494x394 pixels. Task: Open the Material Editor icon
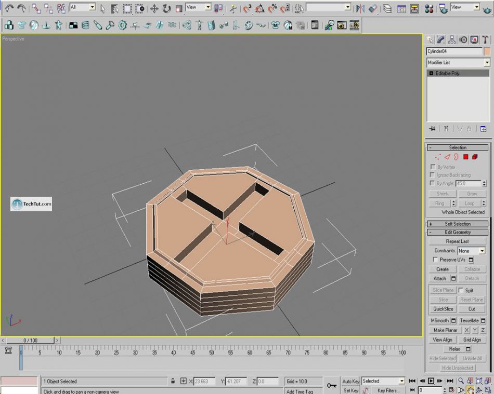(x=429, y=9)
